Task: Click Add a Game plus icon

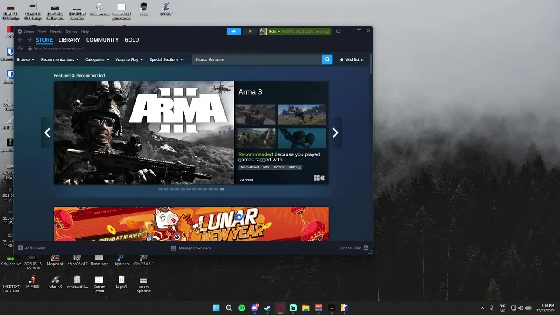Action: [x=21, y=248]
